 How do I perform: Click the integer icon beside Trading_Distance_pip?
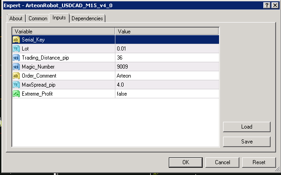pyautogui.click(x=16, y=58)
